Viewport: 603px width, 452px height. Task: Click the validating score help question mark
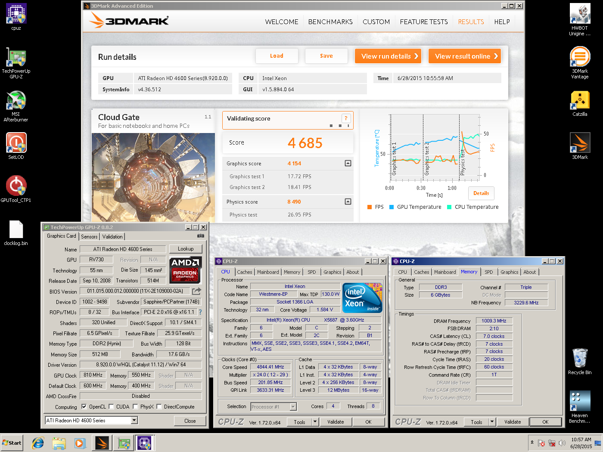click(x=346, y=118)
